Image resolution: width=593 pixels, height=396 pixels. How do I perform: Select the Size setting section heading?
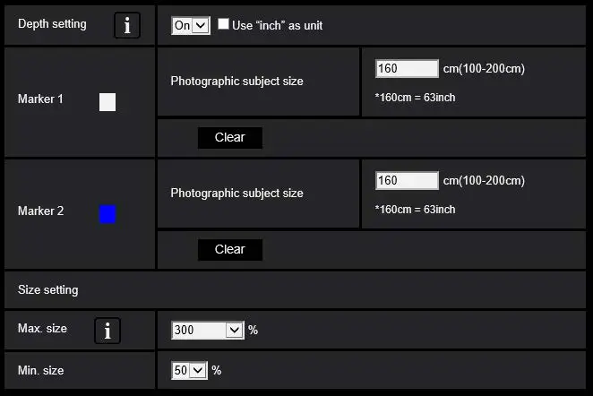[x=47, y=290]
